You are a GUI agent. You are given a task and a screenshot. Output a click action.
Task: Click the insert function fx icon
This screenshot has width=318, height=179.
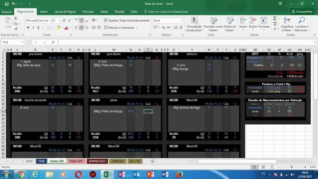pyautogui.click(x=53, y=42)
